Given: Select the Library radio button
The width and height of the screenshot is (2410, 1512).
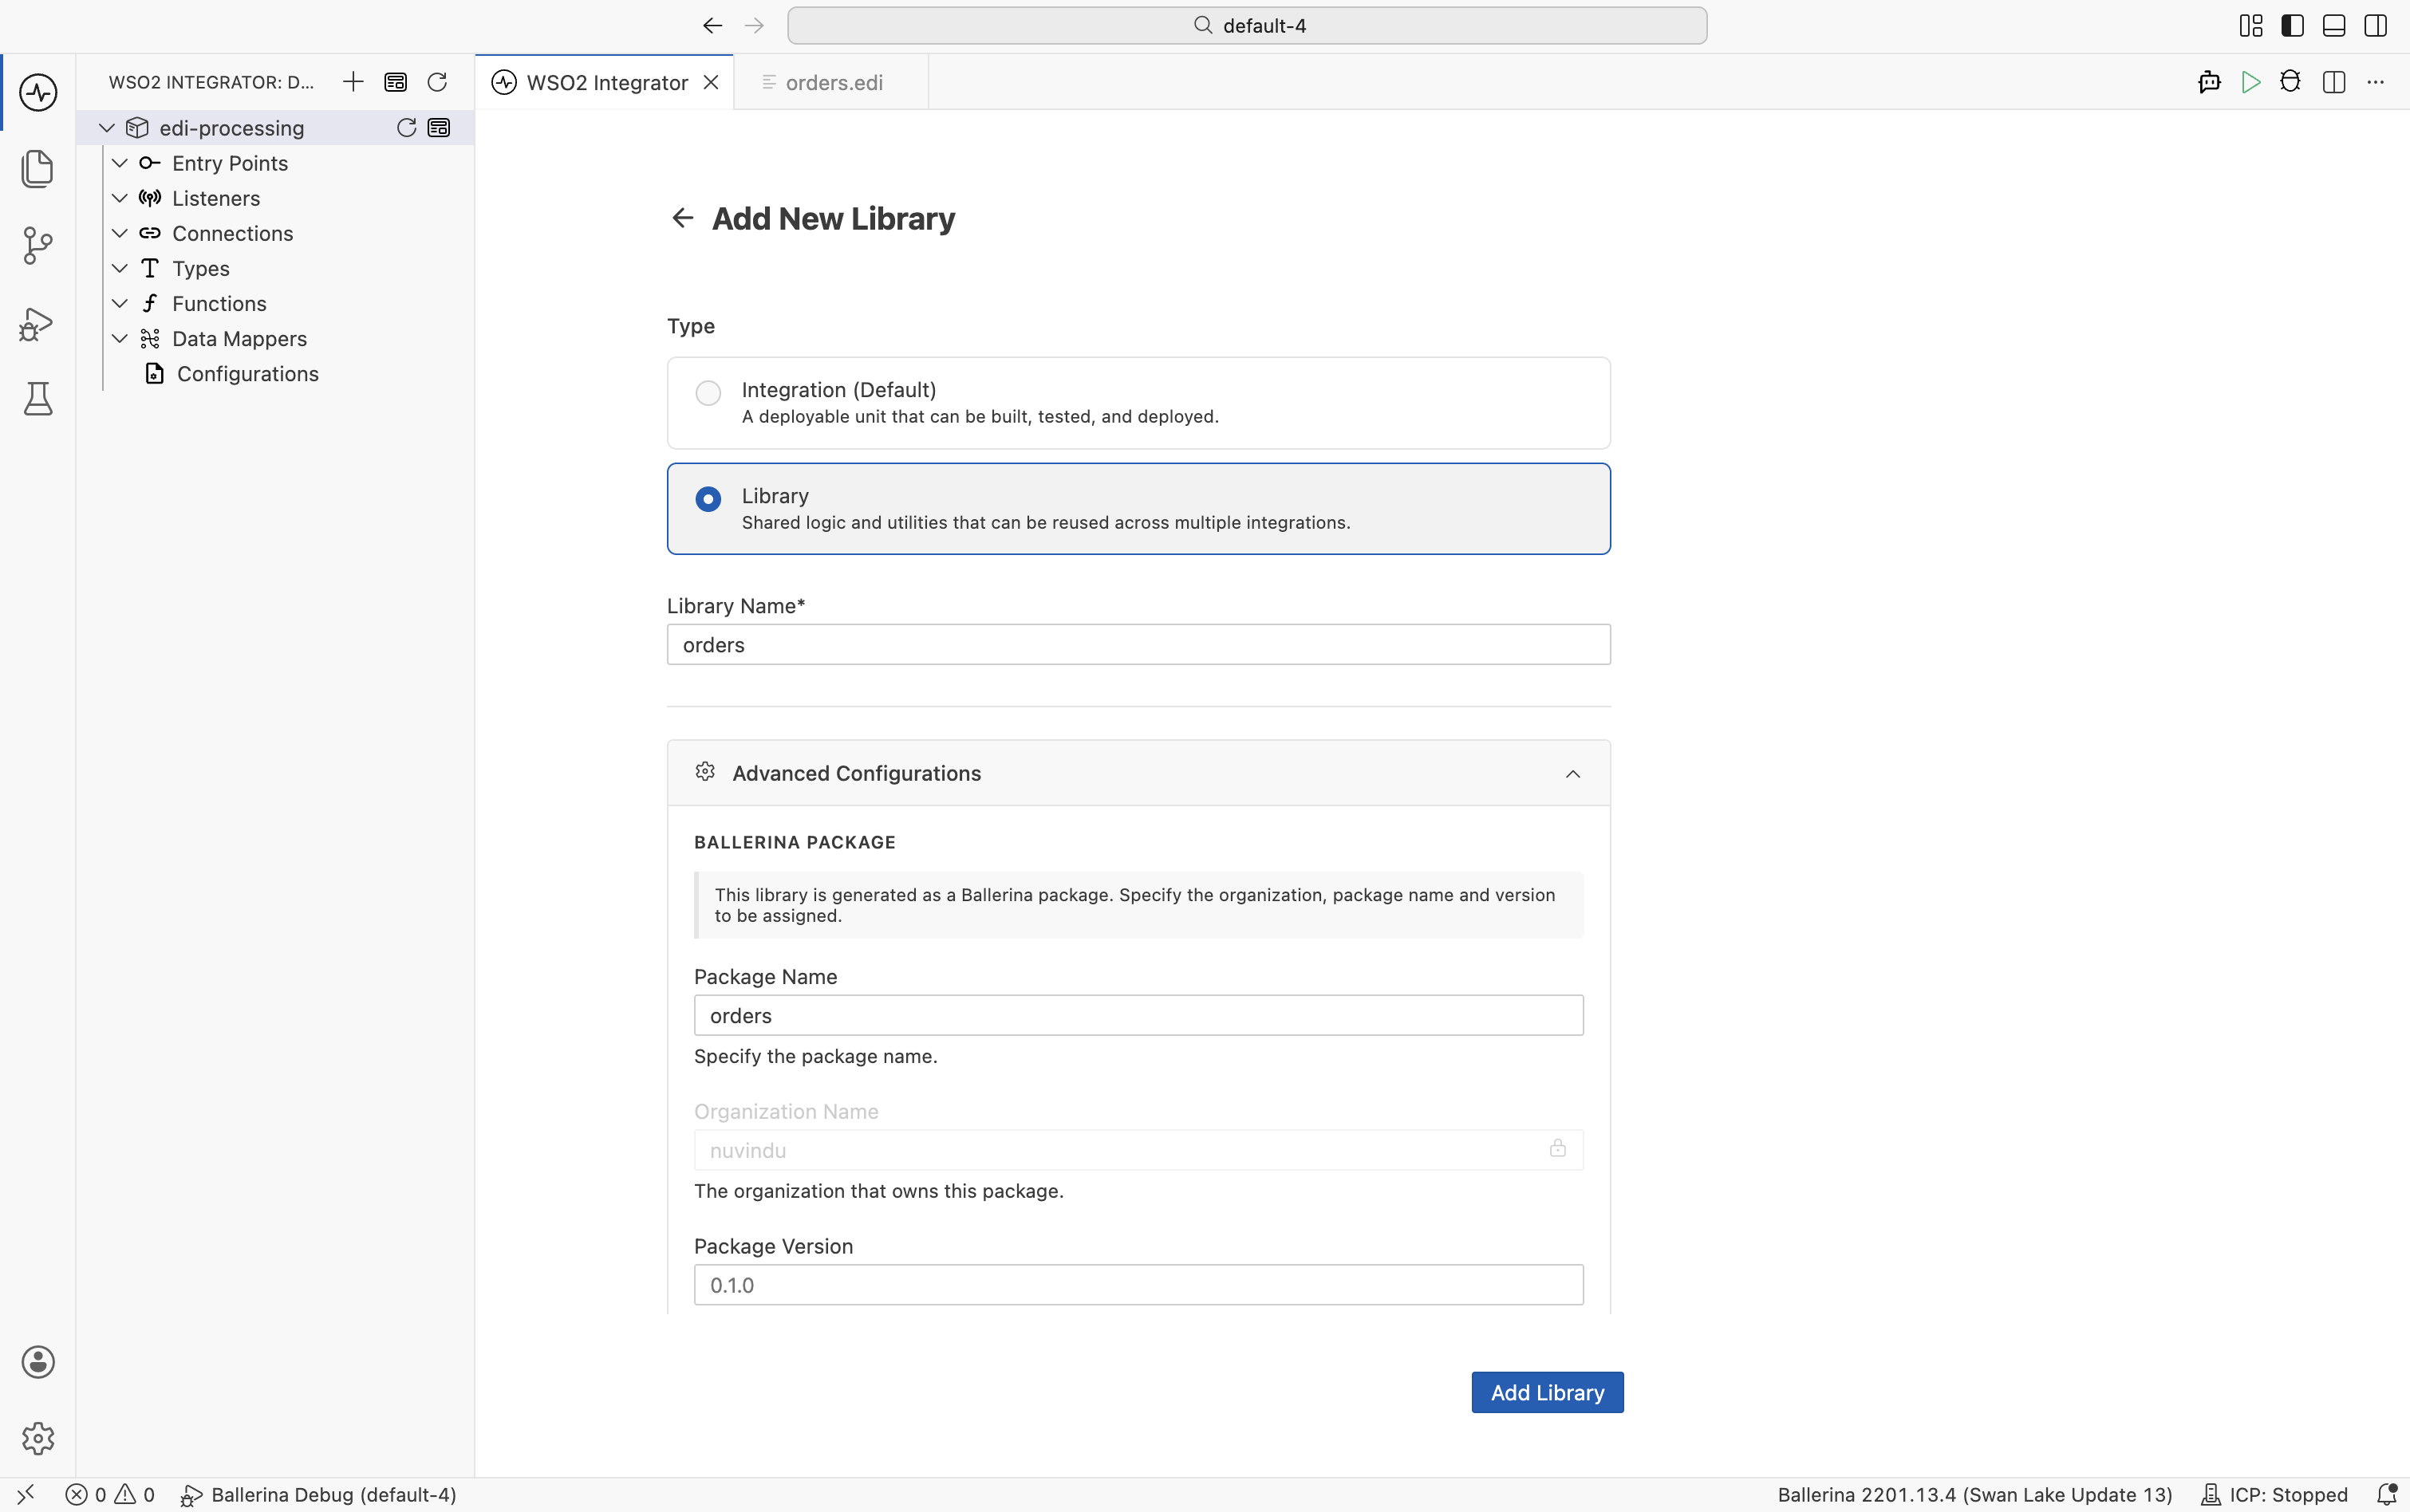Looking at the screenshot, I should coord(708,499).
